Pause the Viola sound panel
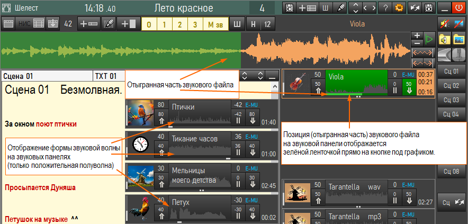Image resolution: width=468 pixels, height=224 pixels. pos(394,87)
